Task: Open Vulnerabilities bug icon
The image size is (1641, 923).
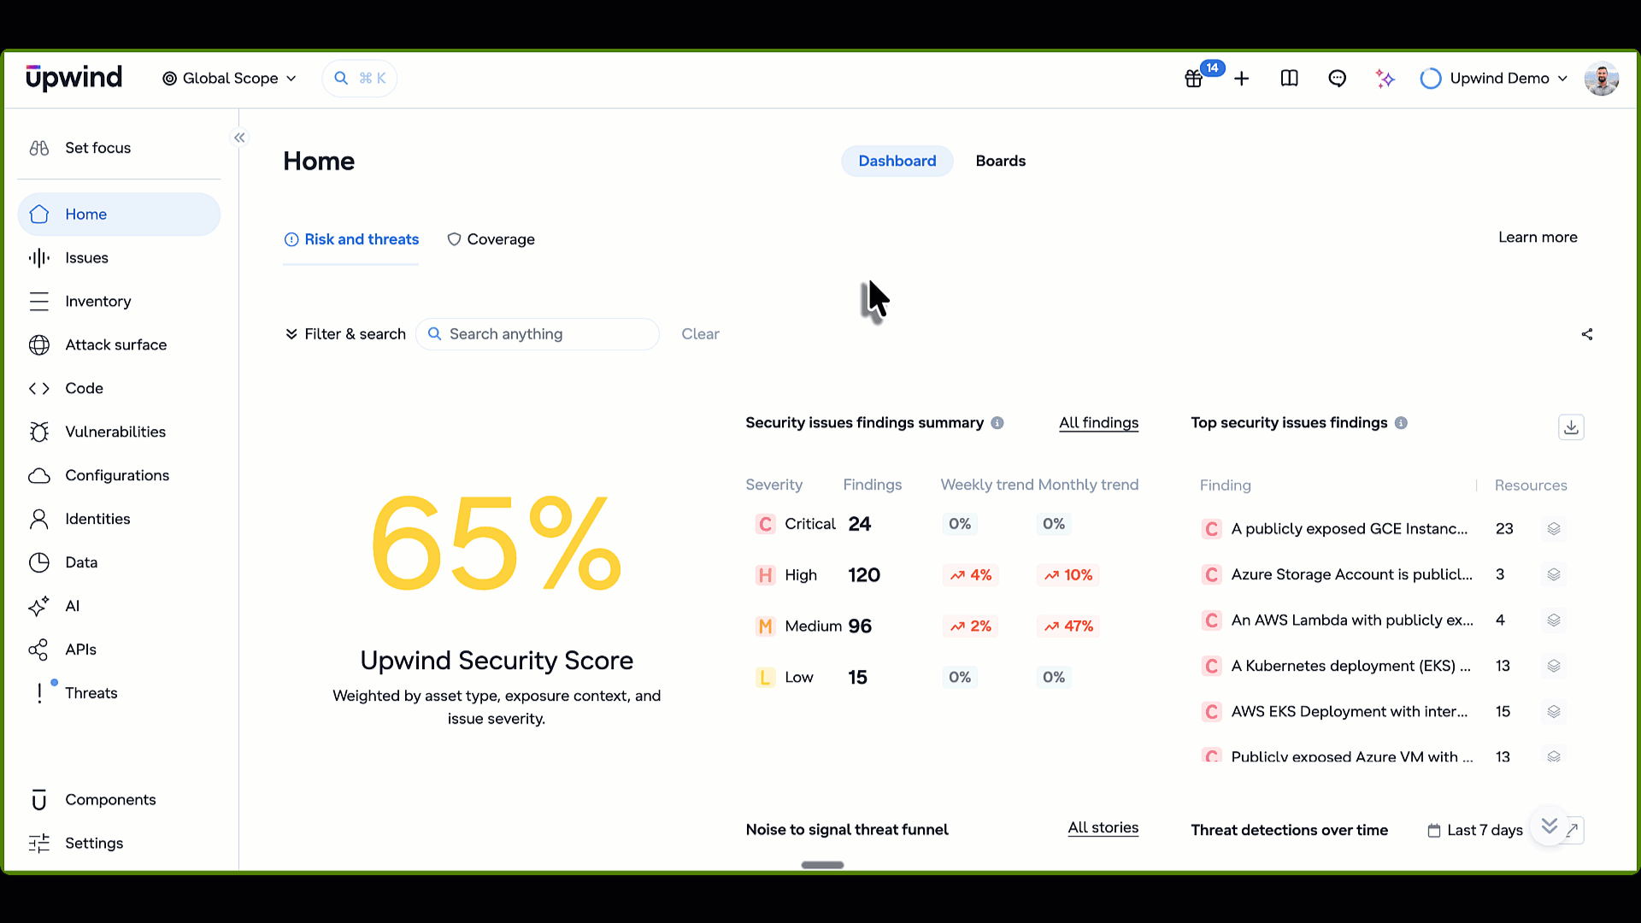Action: coord(39,432)
